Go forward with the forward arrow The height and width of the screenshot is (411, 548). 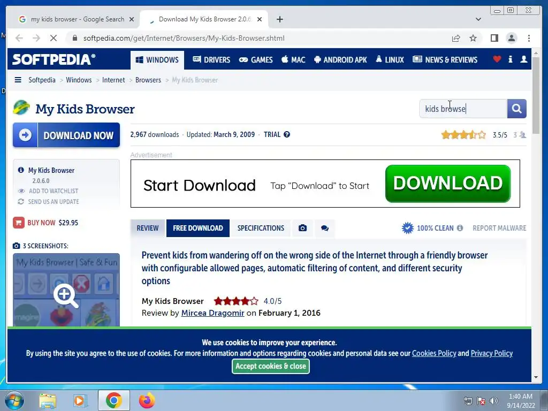click(36, 38)
